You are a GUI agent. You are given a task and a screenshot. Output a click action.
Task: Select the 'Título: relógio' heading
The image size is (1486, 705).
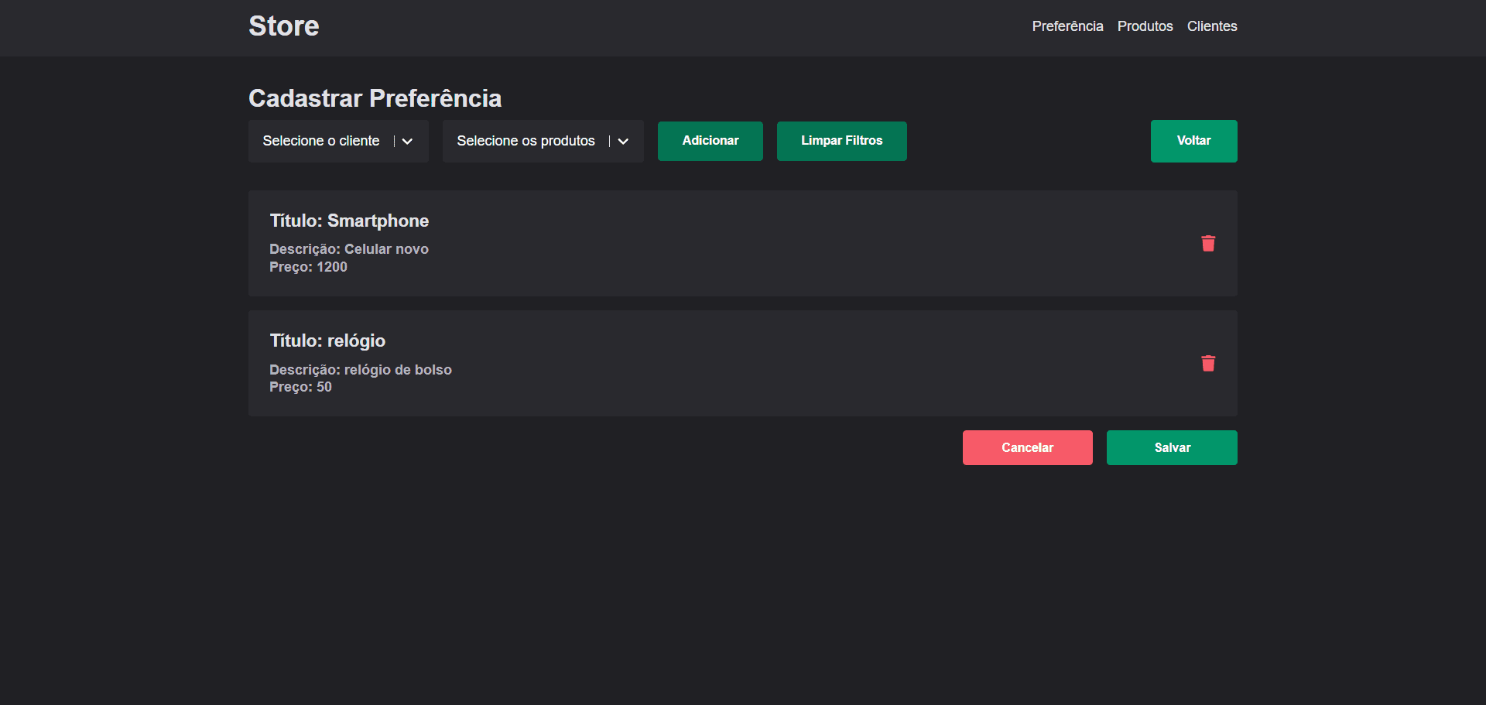click(327, 341)
